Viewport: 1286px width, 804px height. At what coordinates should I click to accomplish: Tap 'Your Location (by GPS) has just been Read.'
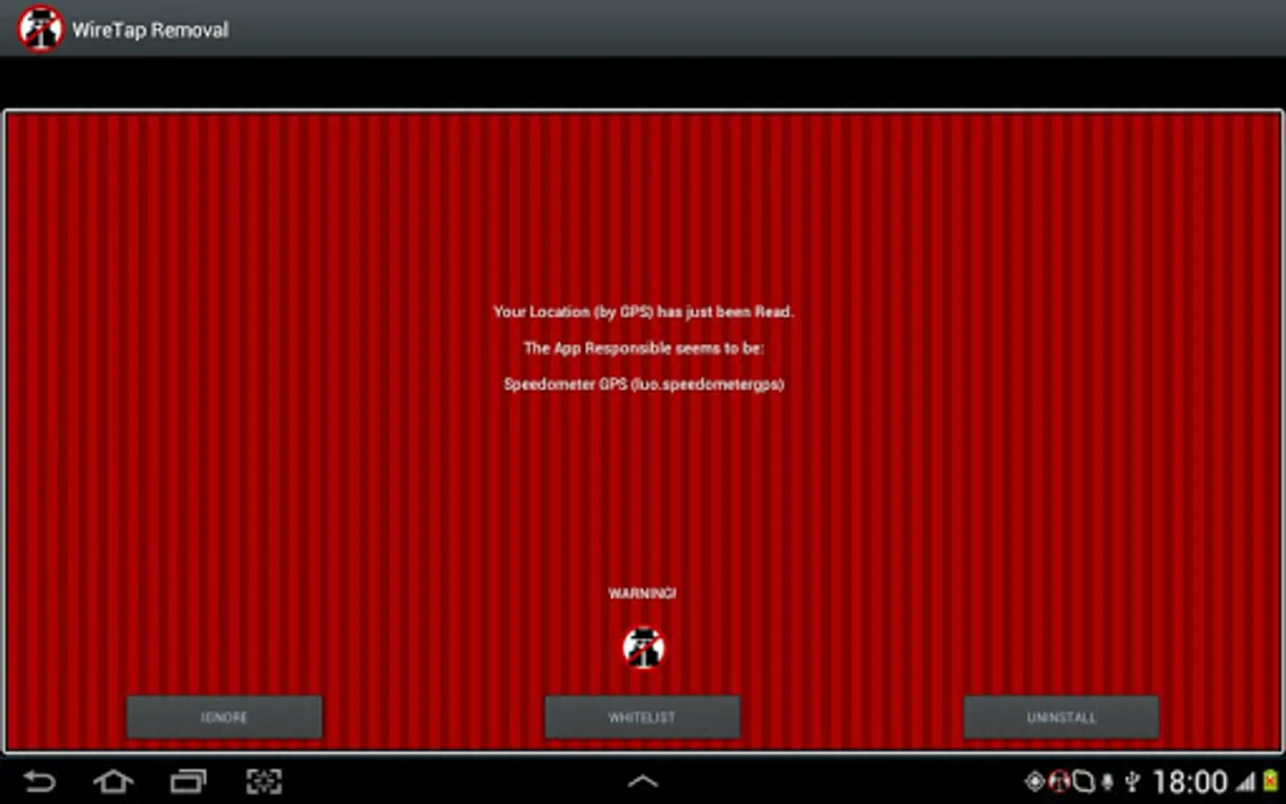click(x=643, y=312)
